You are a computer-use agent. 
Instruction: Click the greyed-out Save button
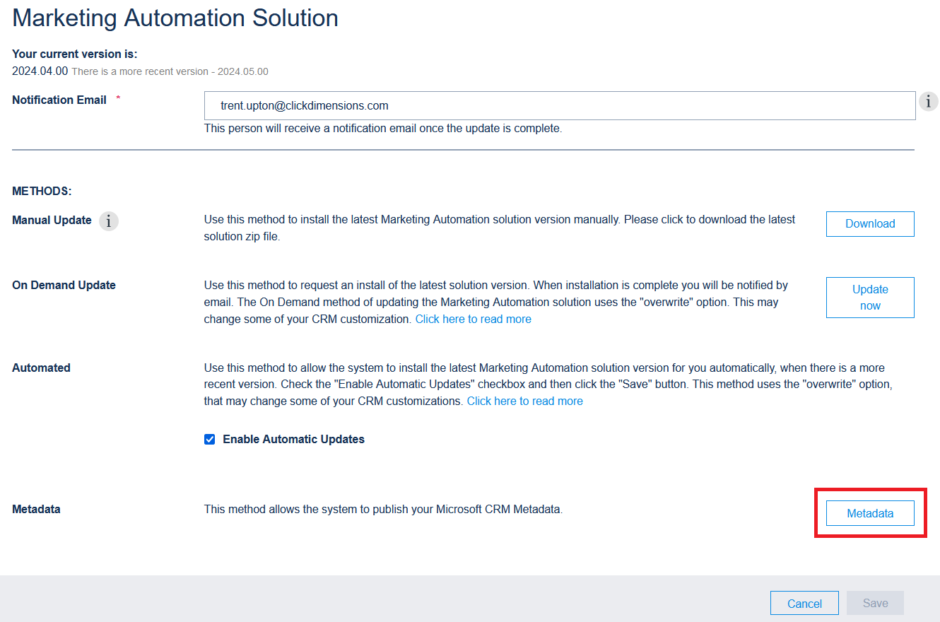875,603
